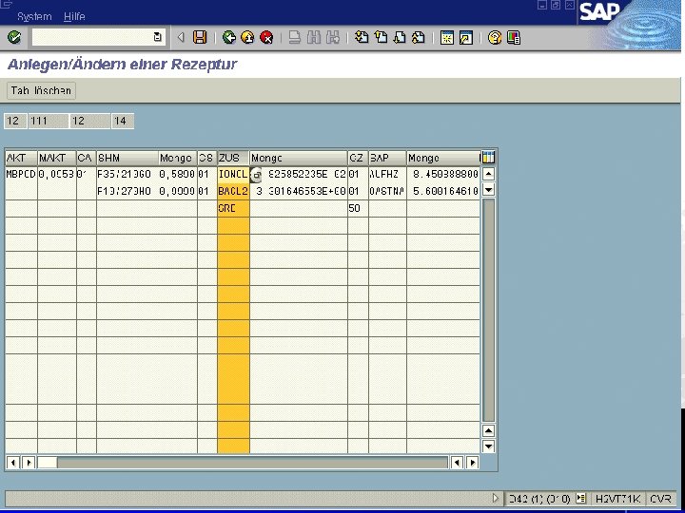Screen dimensions: 685x513
Task: Click the SHM column header
Action: 127,158
